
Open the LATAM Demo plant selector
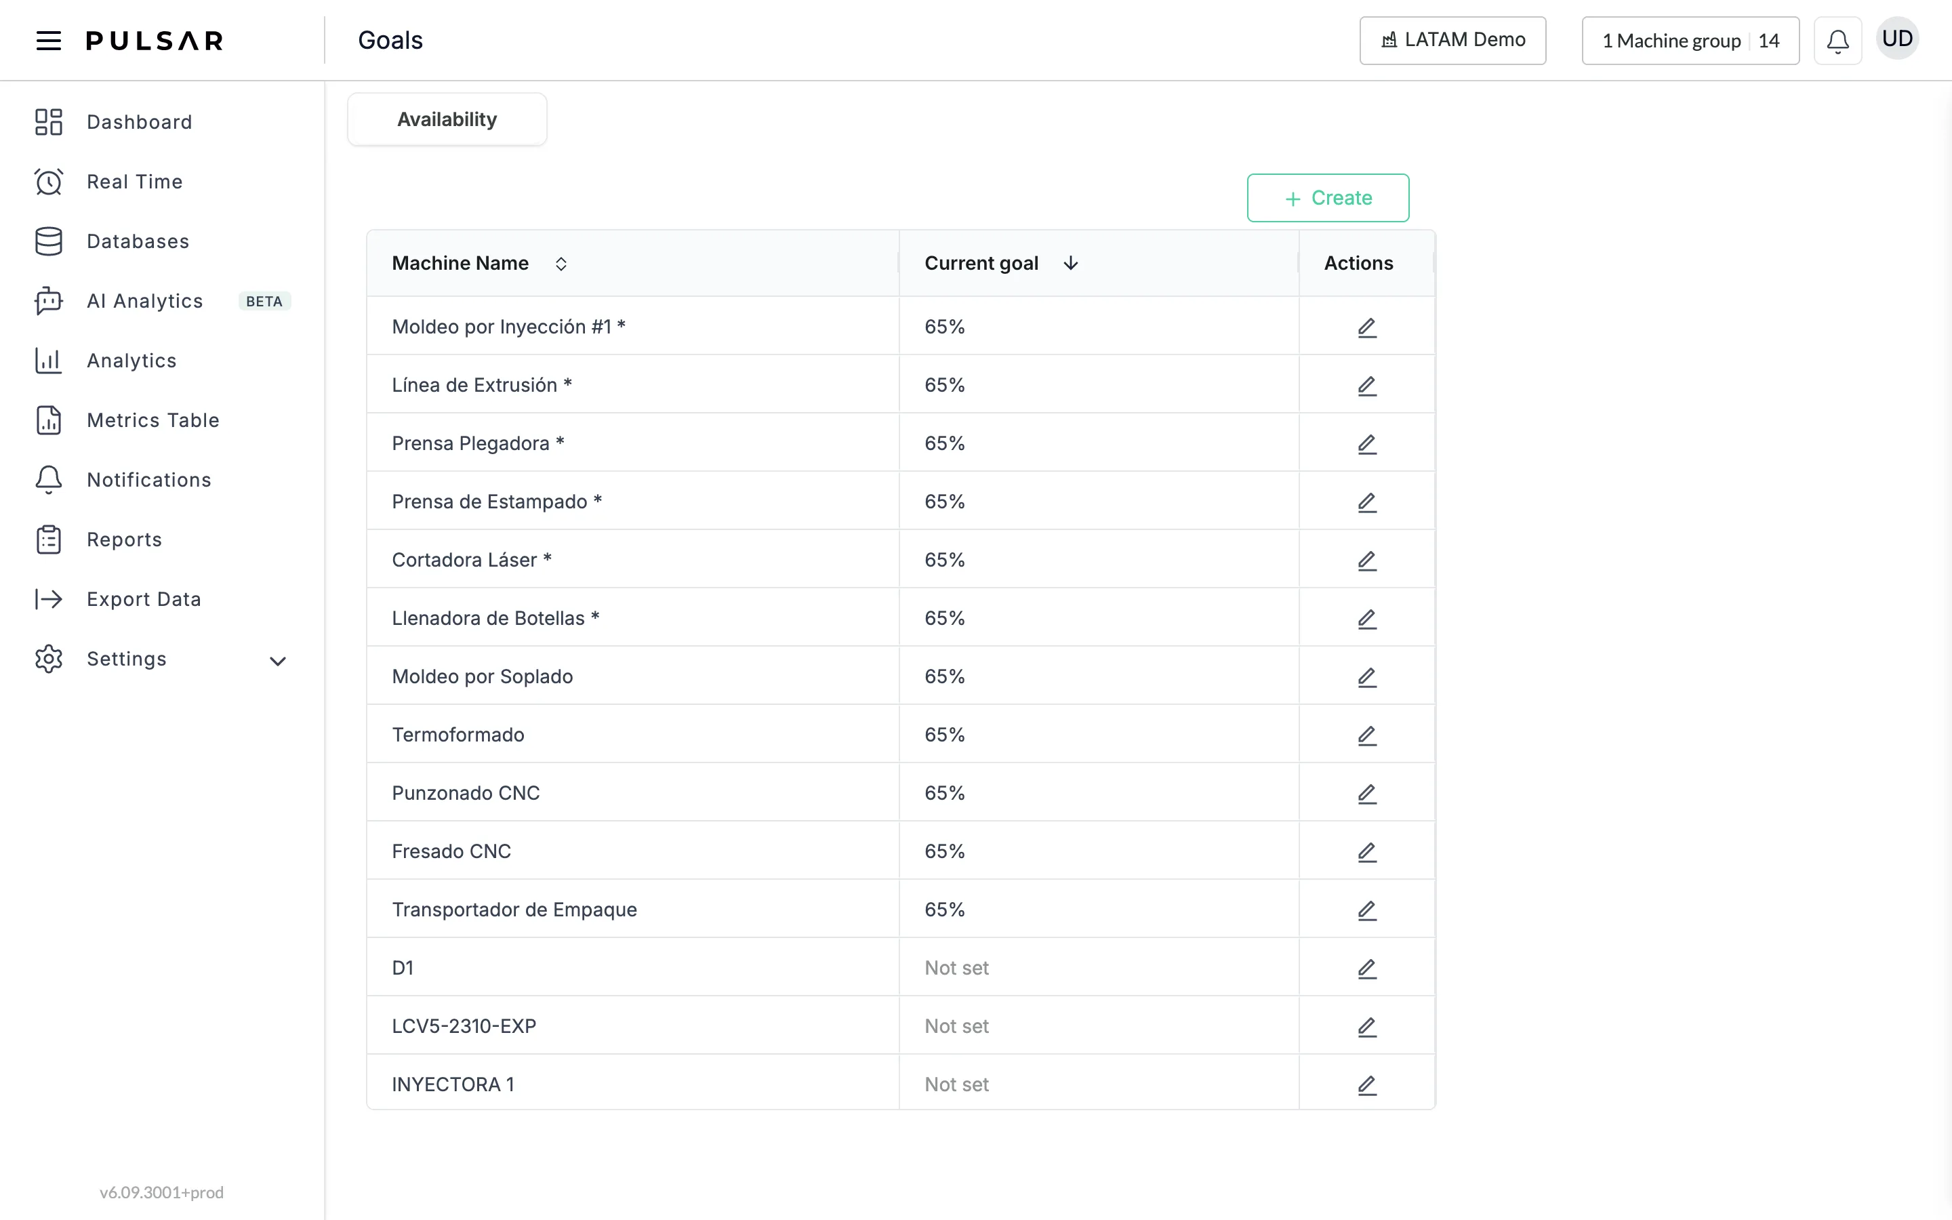click(x=1452, y=41)
